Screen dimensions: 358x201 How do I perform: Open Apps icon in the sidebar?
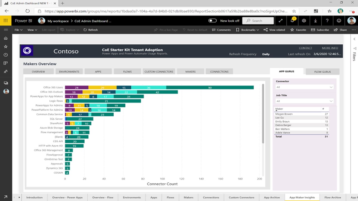(6, 63)
